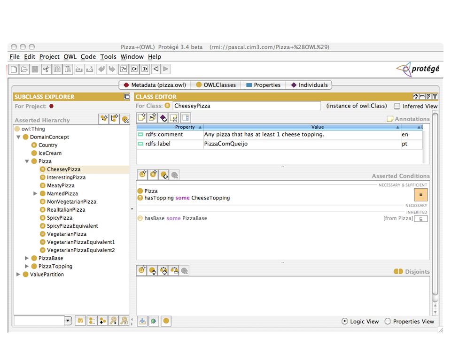Click the Cut scissors toolbar icon
The height and width of the screenshot is (338, 451).
pos(46,69)
